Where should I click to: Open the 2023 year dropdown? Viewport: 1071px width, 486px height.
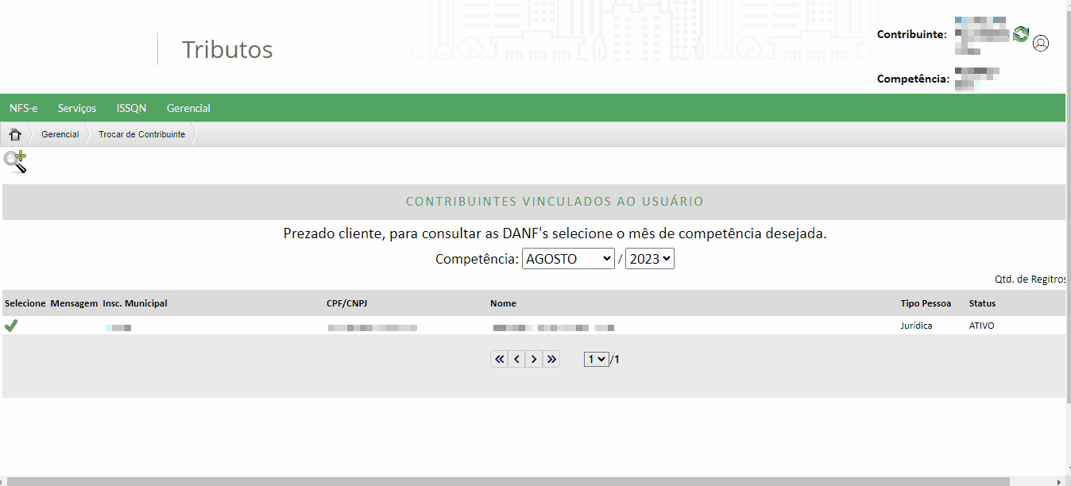click(x=649, y=259)
